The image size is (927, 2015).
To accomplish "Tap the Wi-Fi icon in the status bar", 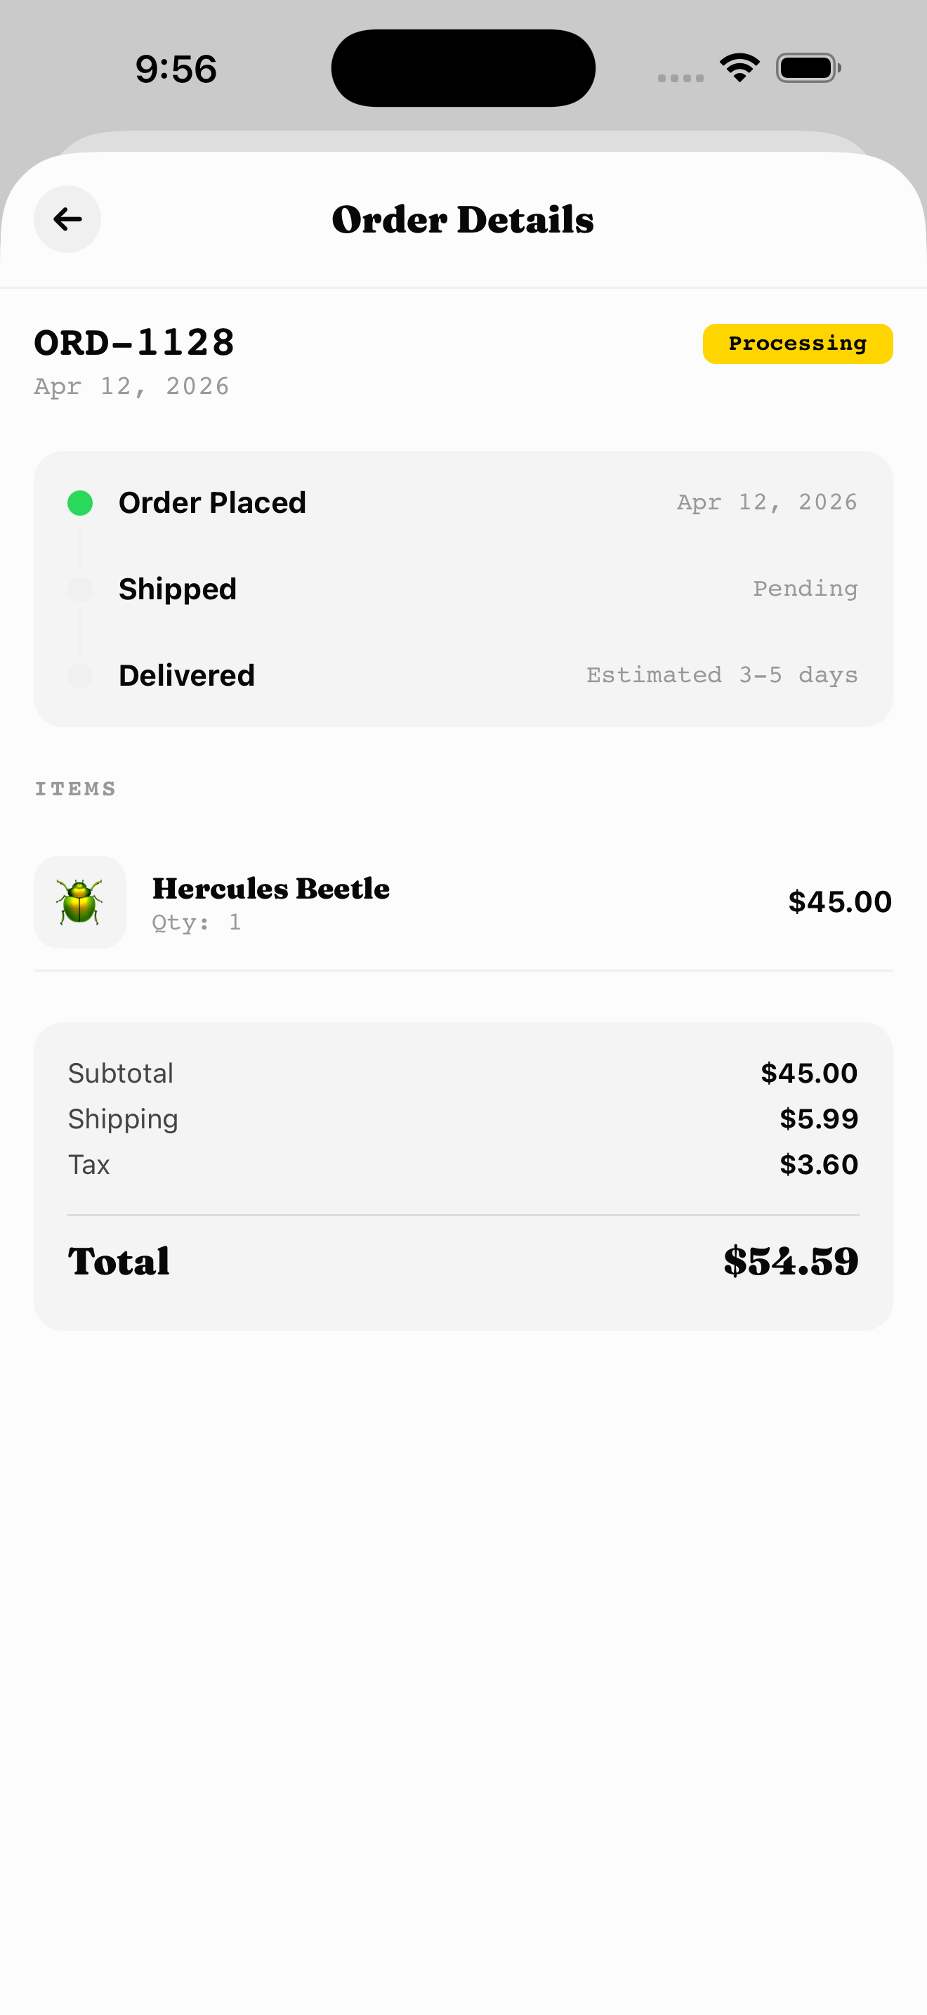I will (738, 67).
